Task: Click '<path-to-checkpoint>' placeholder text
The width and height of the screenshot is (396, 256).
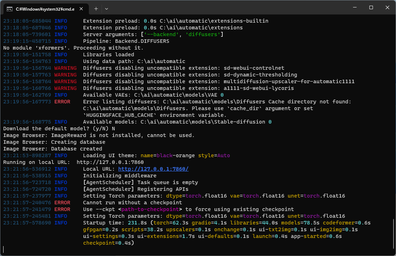Action: [x=150, y=209]
